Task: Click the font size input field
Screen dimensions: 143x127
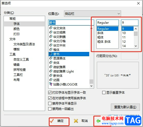Action: click(130, 23)
